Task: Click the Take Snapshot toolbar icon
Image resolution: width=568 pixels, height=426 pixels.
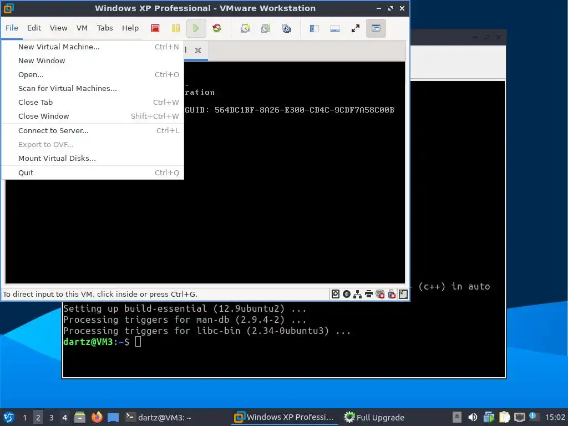Action: [245, 28]
